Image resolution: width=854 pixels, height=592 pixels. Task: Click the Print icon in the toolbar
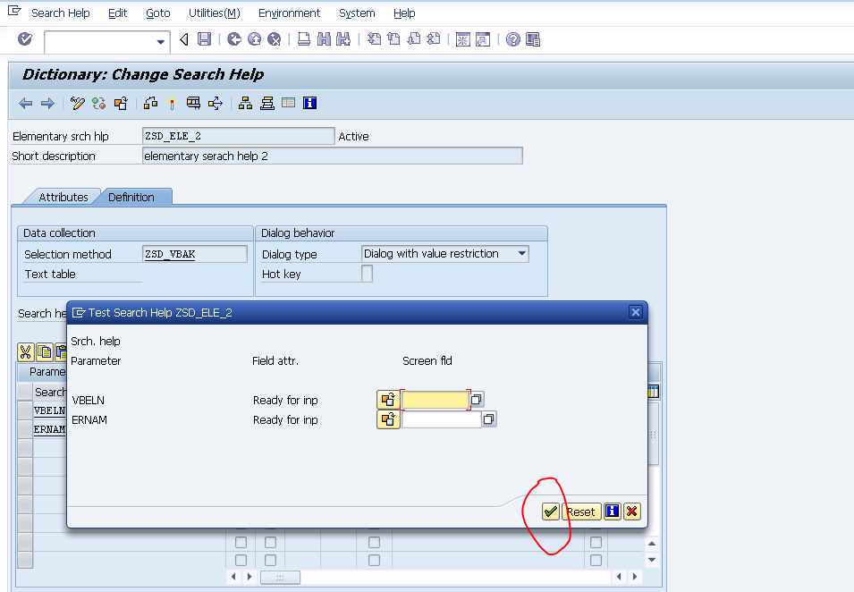(304, 39)
